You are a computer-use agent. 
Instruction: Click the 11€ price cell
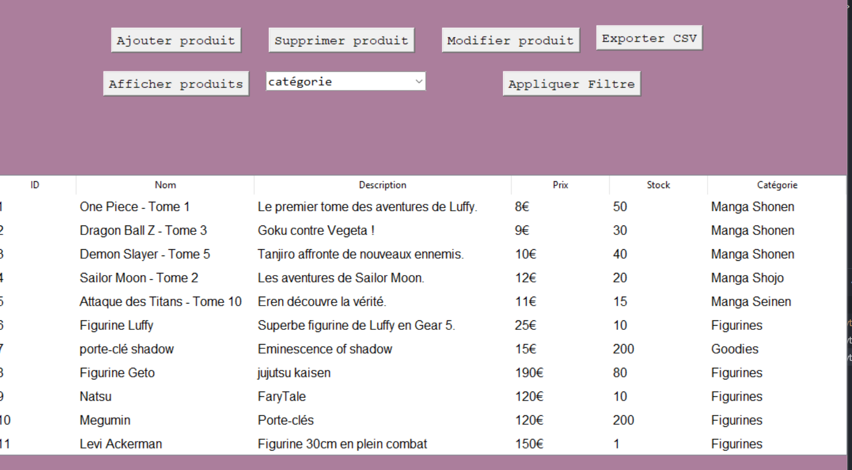(525, 301)
